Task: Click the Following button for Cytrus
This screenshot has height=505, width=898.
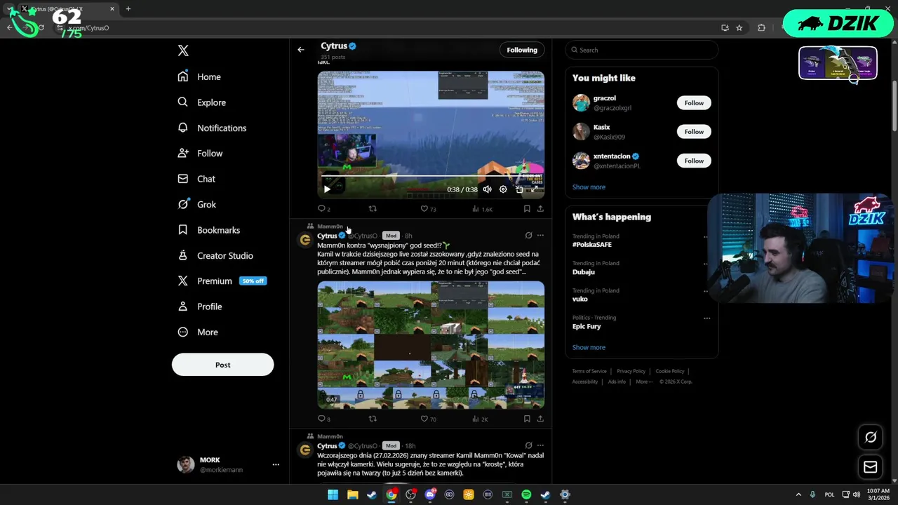Action: [x=522, y=50]
